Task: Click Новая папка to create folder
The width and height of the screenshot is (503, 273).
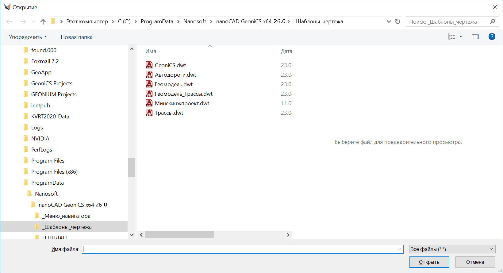Action: [77, 37]
